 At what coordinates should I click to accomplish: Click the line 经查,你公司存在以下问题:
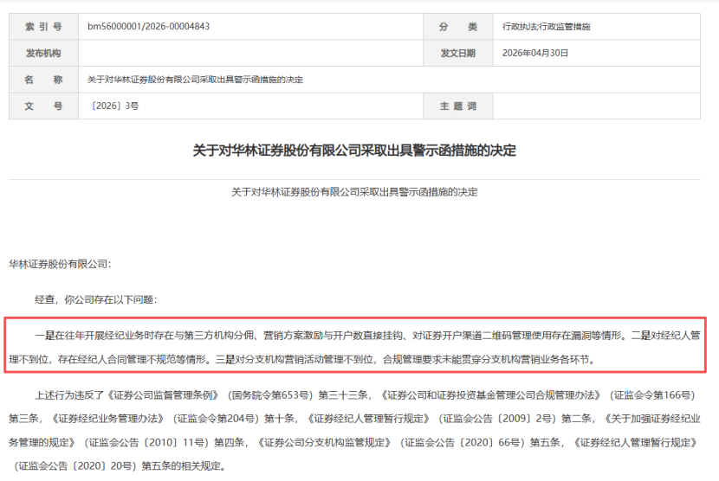(96, 299)
